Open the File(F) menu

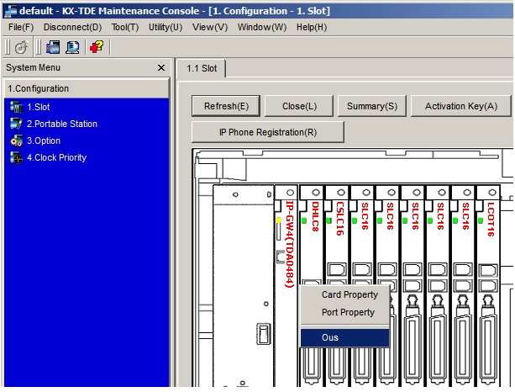21,27
